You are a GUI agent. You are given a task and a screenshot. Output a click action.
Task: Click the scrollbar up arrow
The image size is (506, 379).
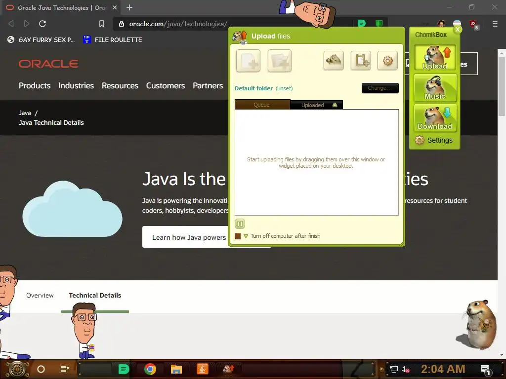502,52
